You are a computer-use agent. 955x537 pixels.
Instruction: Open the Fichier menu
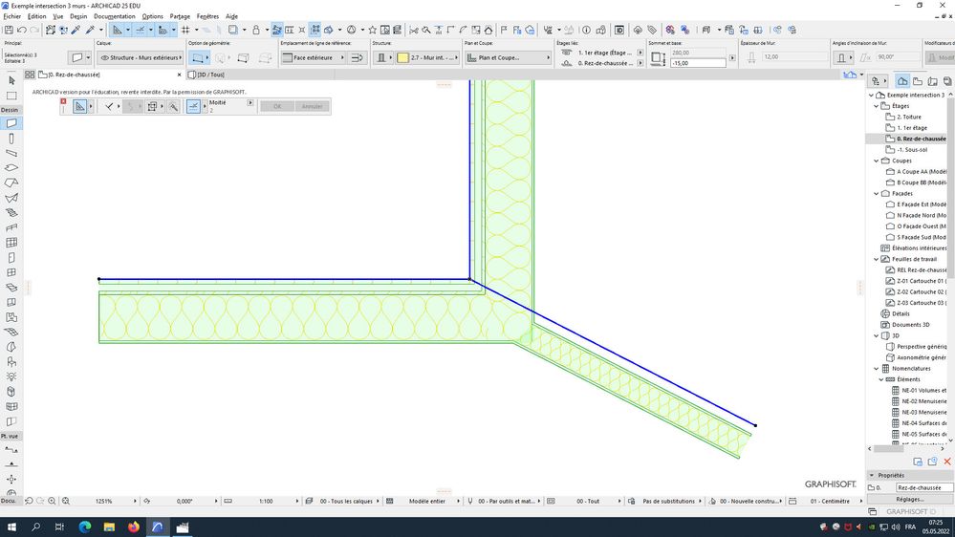pyautogui.click(x=12, y=16)
